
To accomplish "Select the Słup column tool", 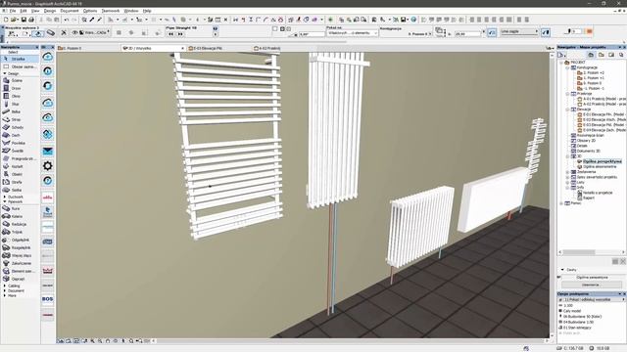I will pyautogui.click(x=20, y=104).
